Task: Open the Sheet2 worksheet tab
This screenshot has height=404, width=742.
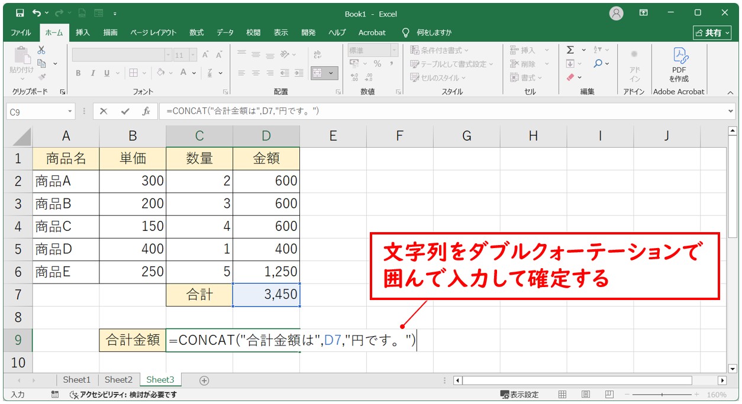Action: (118, 380)
